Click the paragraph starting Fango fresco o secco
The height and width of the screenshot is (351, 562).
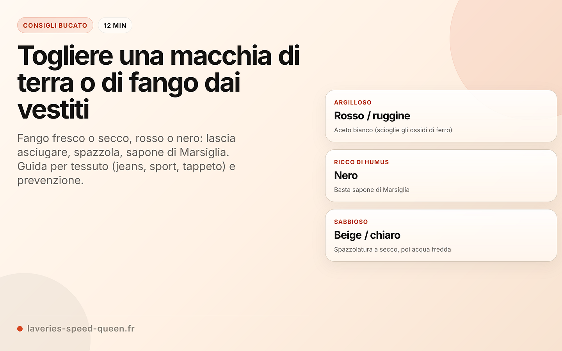pos(126,159)
